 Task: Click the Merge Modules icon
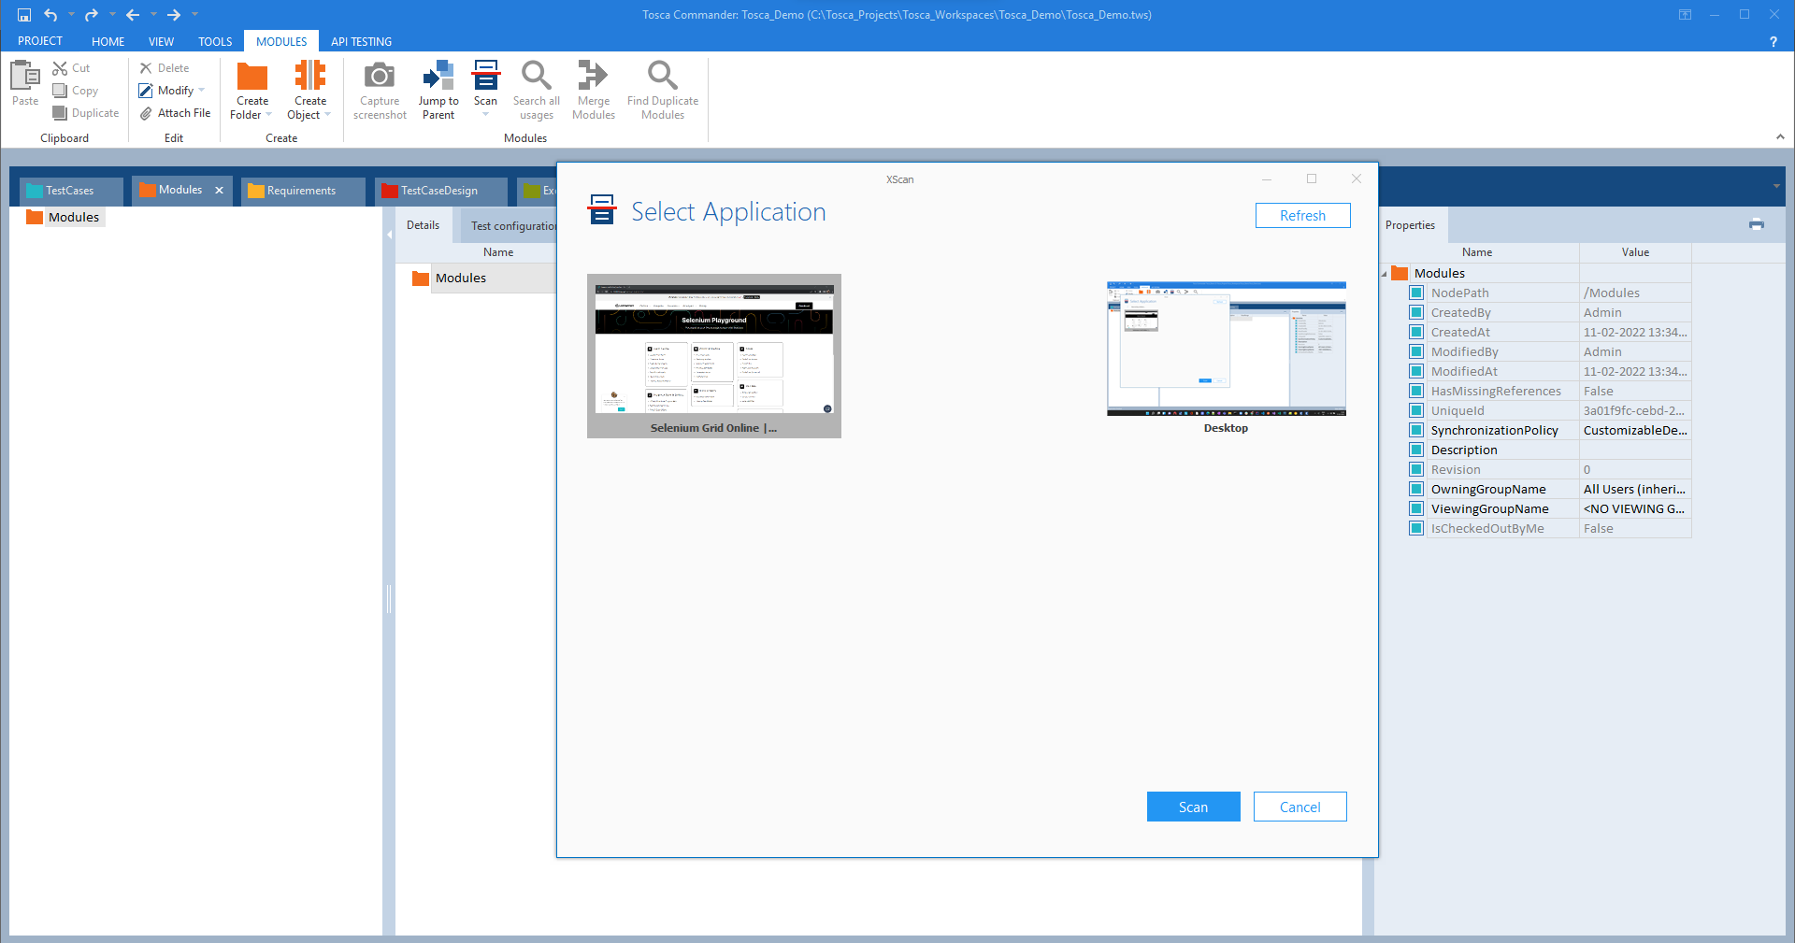[593, 76]
